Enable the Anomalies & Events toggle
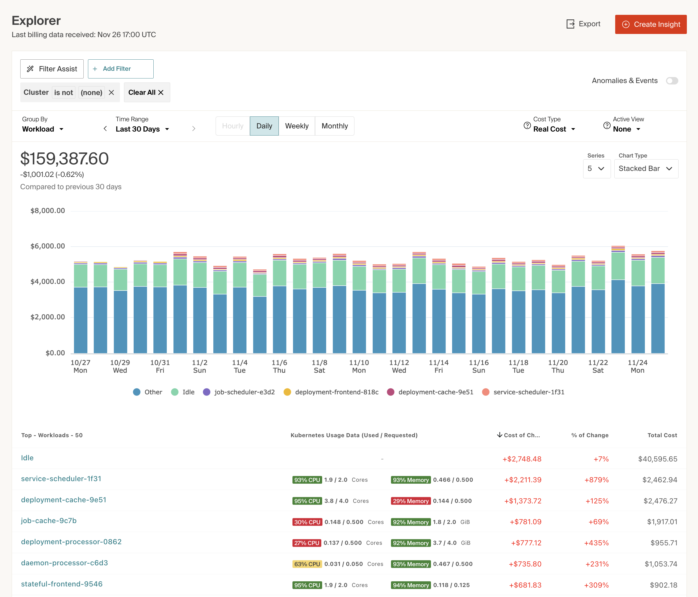 tap(672, 81)
